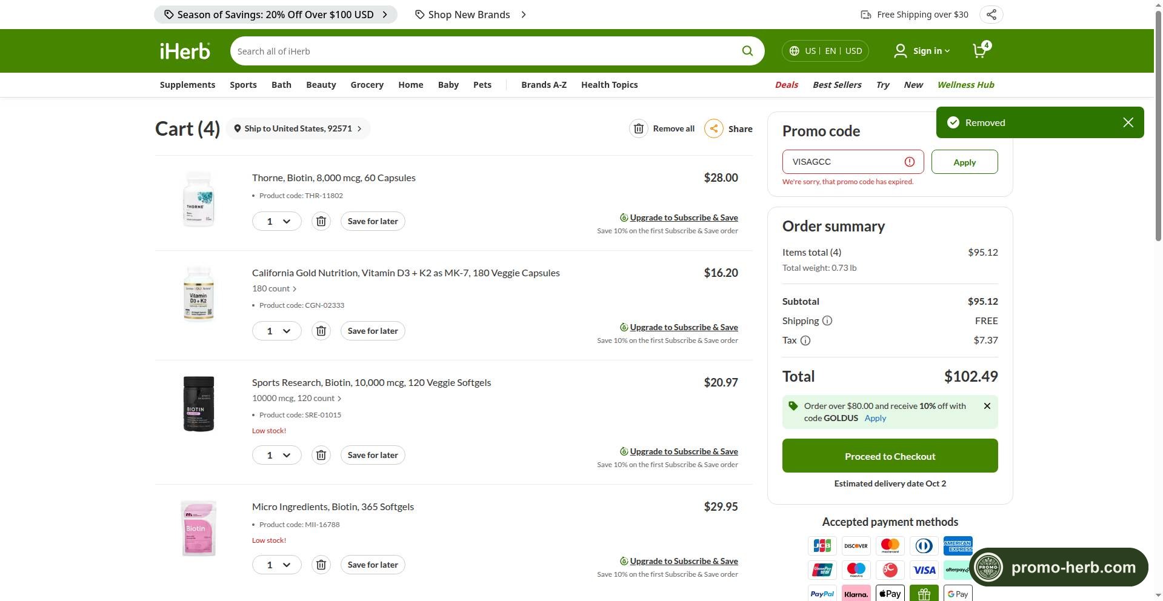Open the Grocery menu
This screenshot has width=1163, height=601.
point(367,85)
